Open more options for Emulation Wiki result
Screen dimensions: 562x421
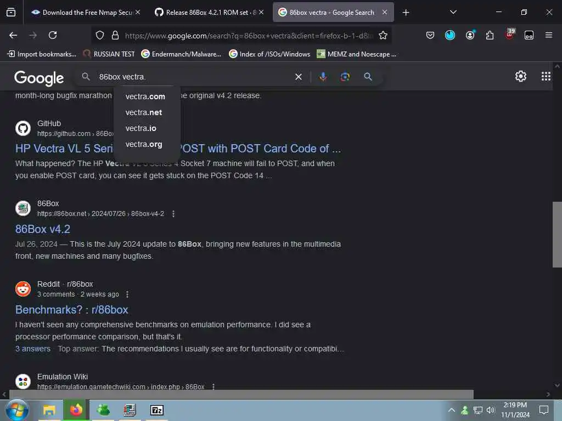click(213, 386)
